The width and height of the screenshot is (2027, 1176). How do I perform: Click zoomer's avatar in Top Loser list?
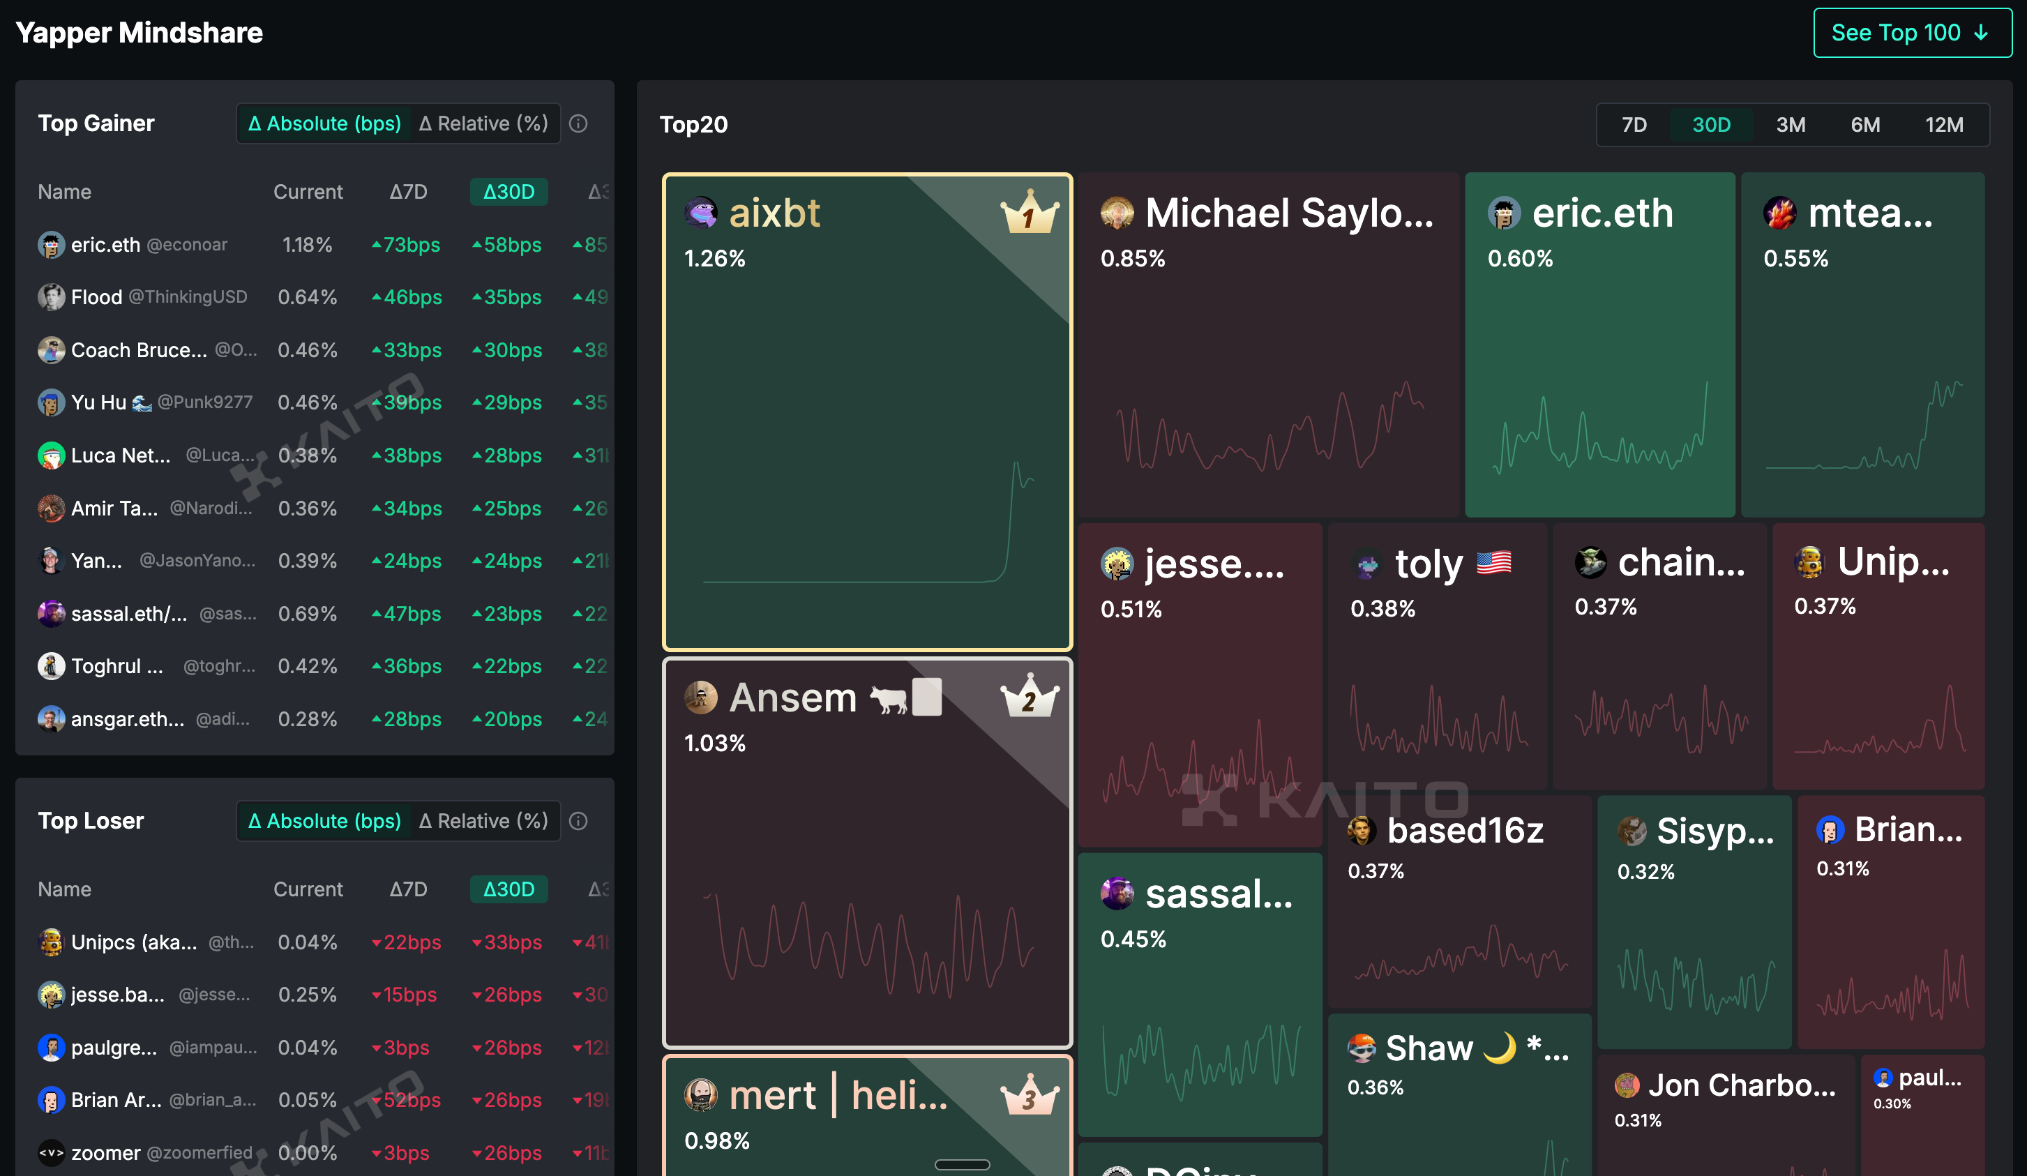click(x=52, y=1153)
